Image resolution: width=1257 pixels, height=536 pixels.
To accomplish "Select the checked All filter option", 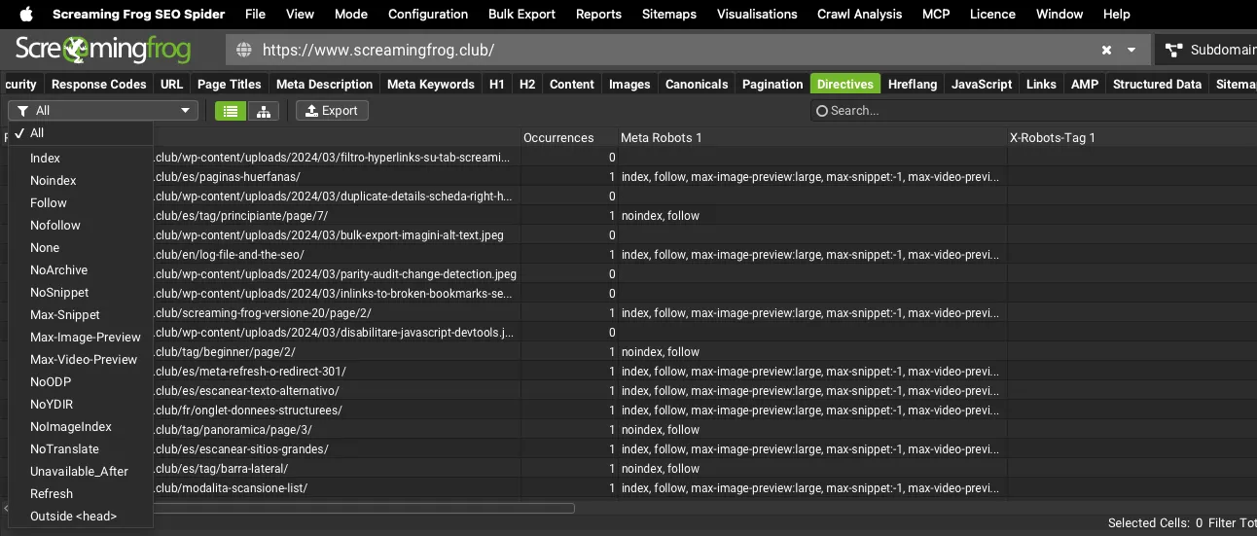I will 81,133.
